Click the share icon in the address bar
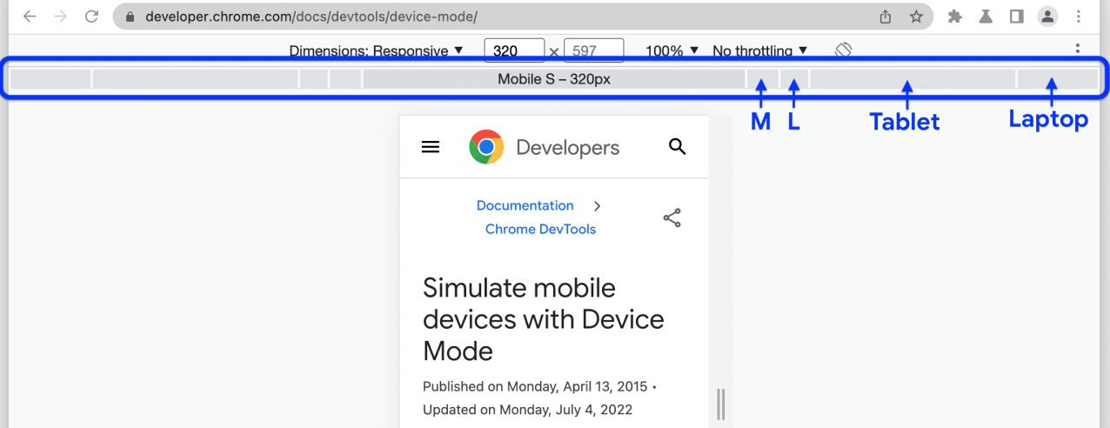 pos(886,17)
